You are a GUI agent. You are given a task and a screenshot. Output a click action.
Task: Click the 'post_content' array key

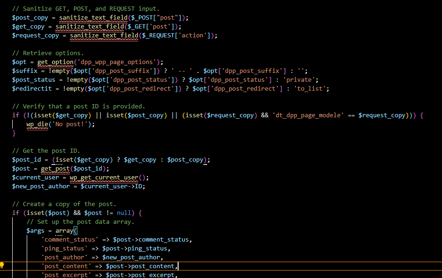66,266
